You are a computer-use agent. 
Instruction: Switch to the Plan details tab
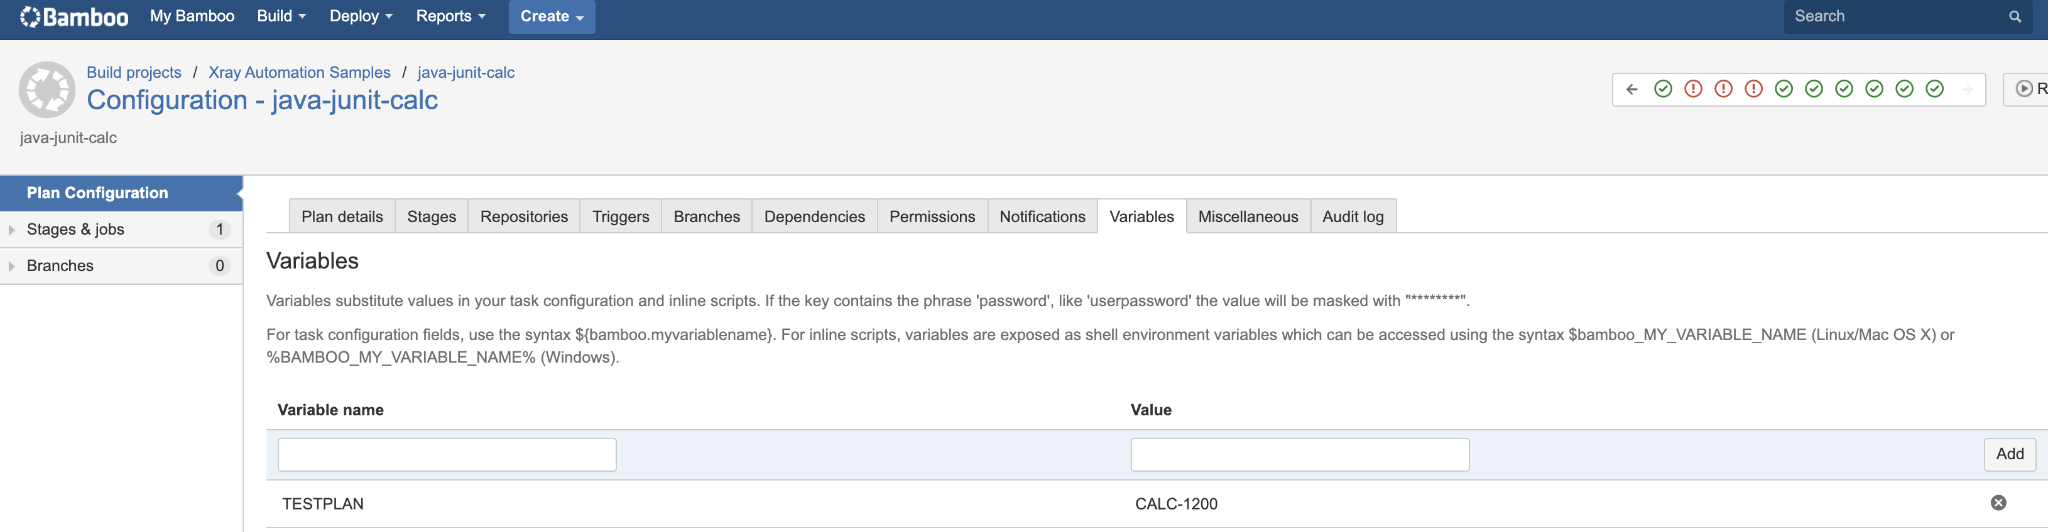342,216
